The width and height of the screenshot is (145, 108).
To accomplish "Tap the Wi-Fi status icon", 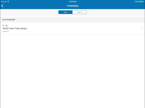I will click(8, 2).
